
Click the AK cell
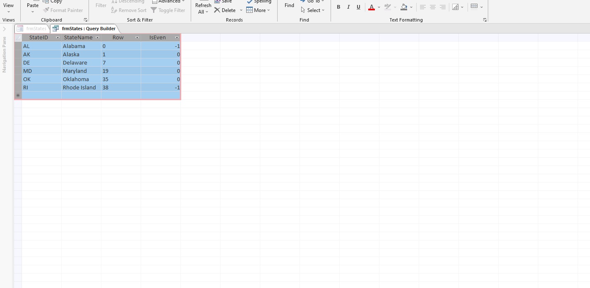point(41,54)
